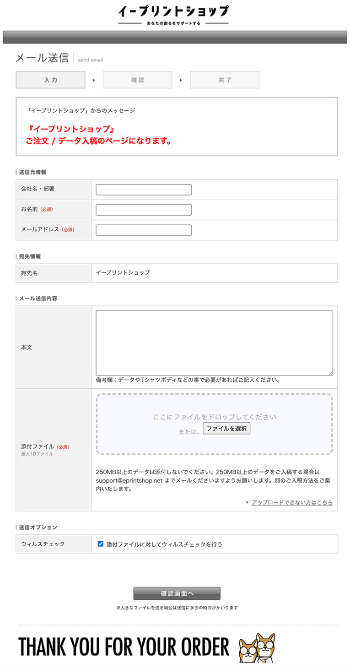
Task: Click the triangle beside アップロードできない方はこちら
Action: click(x=247, y=502)
